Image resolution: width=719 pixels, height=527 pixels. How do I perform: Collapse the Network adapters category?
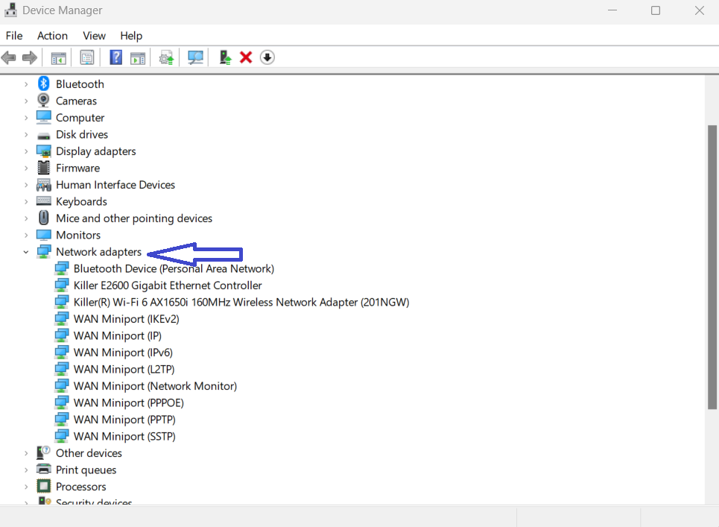(26, 252)
